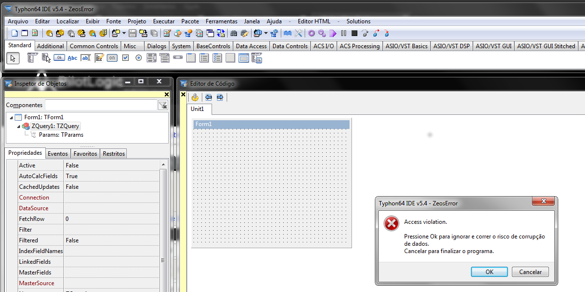Pick the TToggleBox 'on' component icon
Viewport: 585px width, 292px height.
(x=112, y=58)
